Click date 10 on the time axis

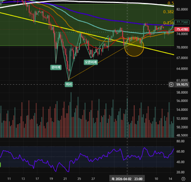tap(156, 179)
